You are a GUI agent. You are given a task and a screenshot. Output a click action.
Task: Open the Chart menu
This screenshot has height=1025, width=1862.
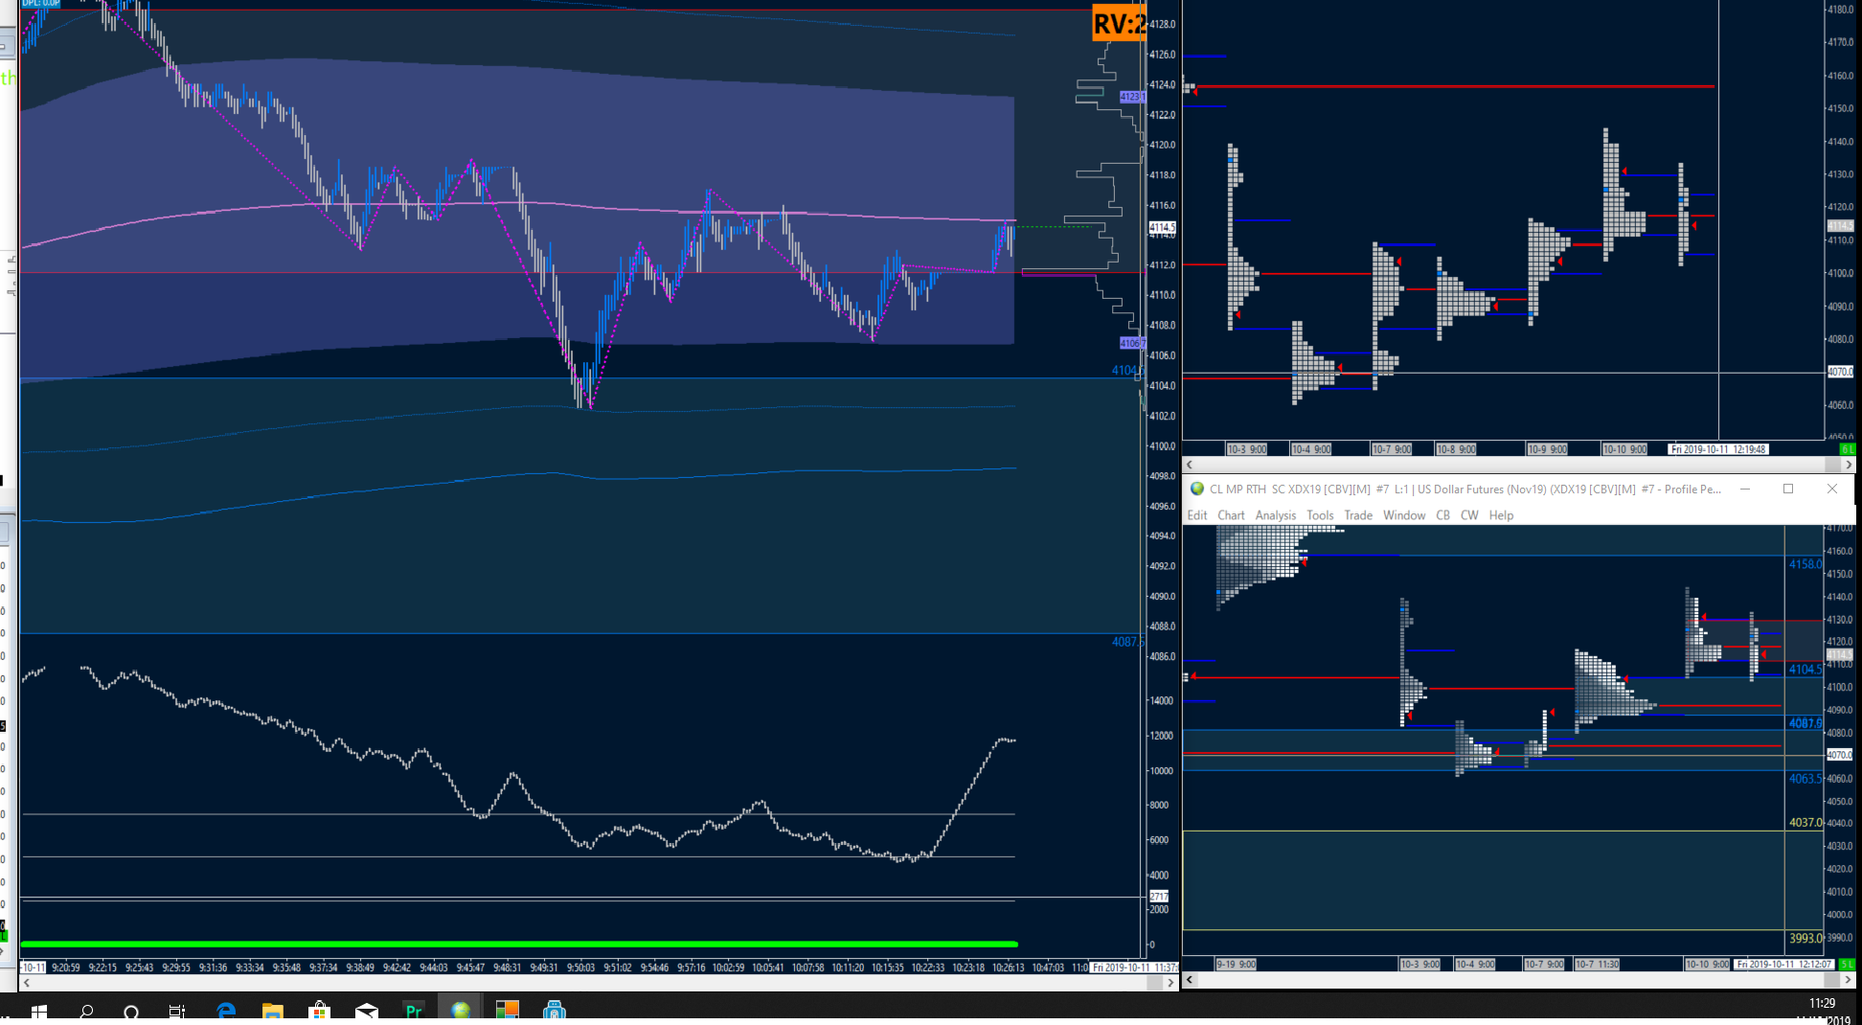1231,515
